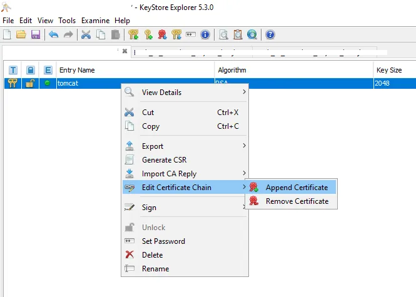Expand the Export submenu
The image size is (416, 297).
[x=185, y=146]
